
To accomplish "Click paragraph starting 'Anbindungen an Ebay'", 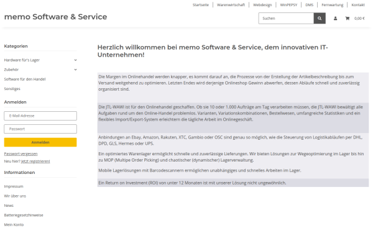I will point(230,140).
